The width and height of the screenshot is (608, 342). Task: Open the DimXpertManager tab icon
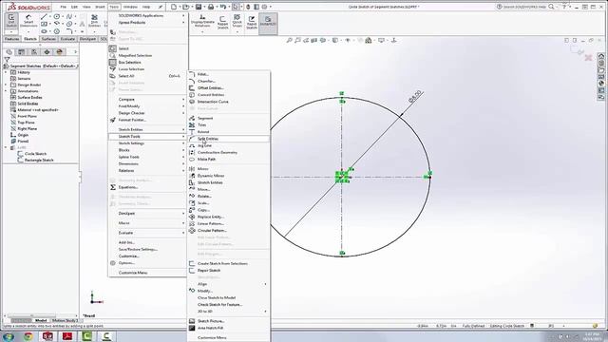(47, 52)
